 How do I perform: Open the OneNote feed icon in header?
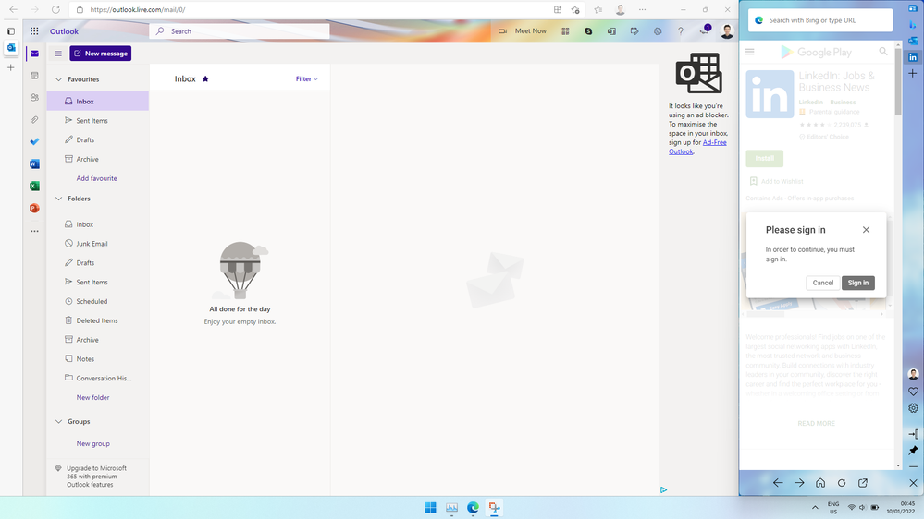611,31
